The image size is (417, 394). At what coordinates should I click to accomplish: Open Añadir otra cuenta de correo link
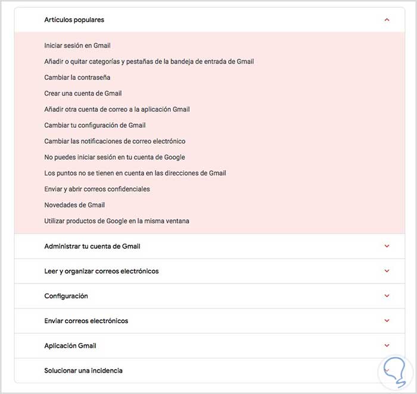[x=117, y=109]
